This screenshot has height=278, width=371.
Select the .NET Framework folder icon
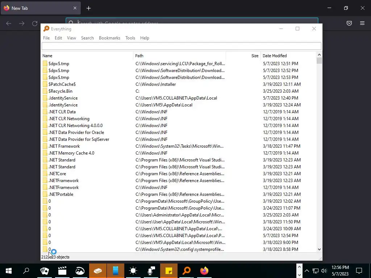pos(45,146)
